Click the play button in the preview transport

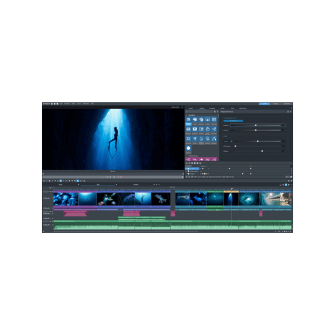(x=114, y=177)
